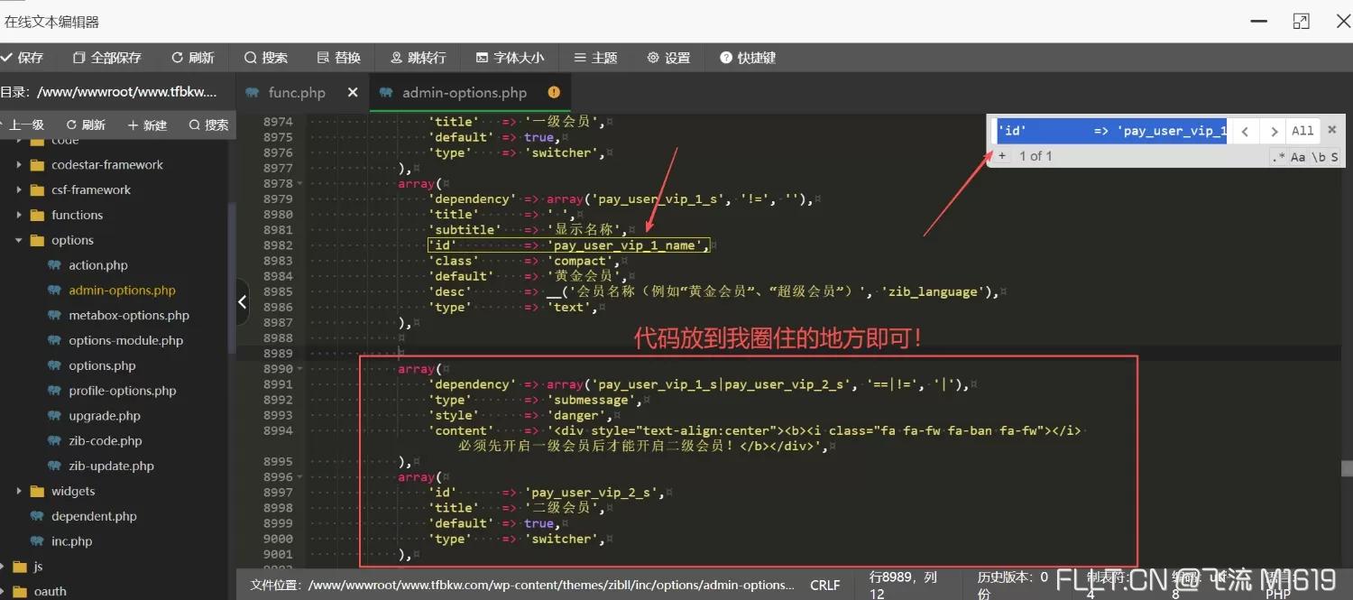Go to next match with the > arrow
1353x600 pixels.
[x=1273, y=130]
